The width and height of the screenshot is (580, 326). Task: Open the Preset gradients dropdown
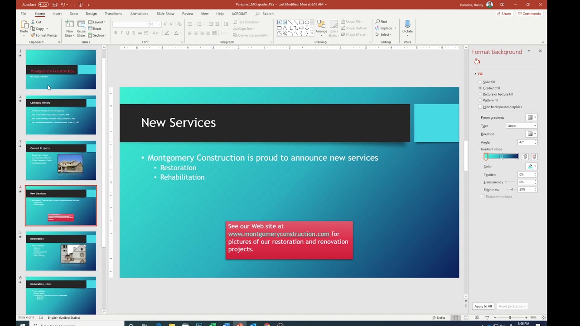(532, 117)
